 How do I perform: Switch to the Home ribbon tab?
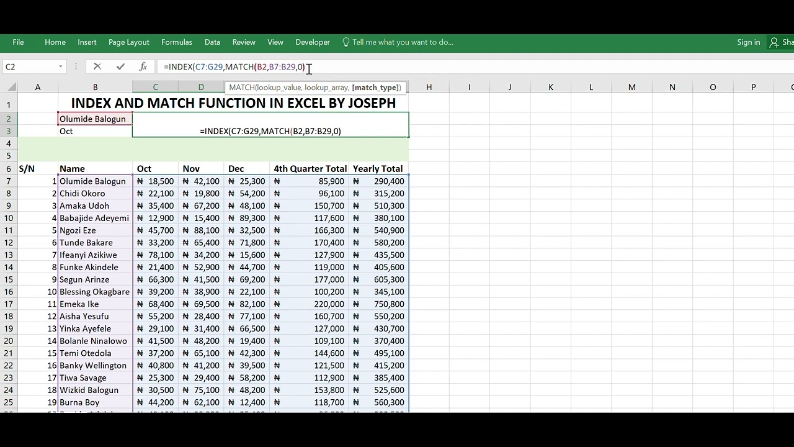[55, 42]
